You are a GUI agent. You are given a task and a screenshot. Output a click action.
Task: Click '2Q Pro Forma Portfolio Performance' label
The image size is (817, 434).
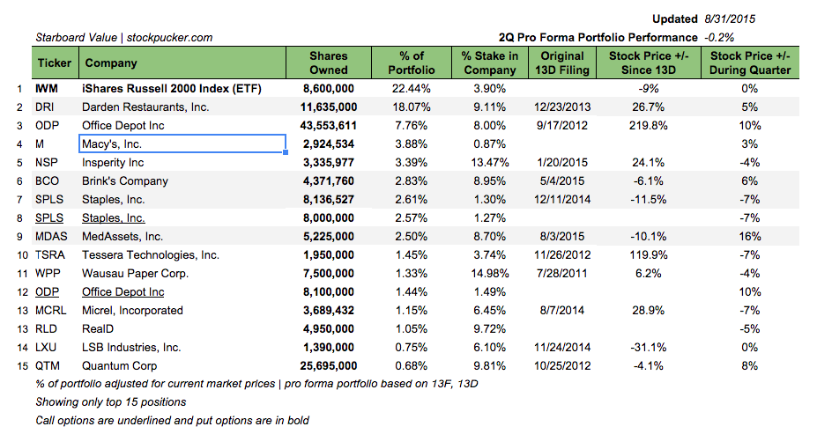click(598, 38)
